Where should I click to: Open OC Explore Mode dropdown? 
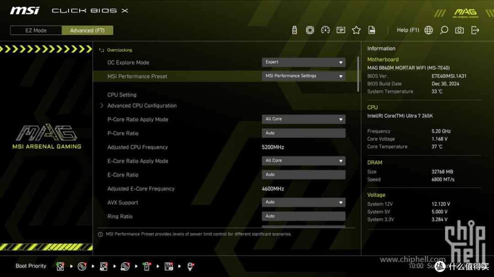(x=303, y=62)
